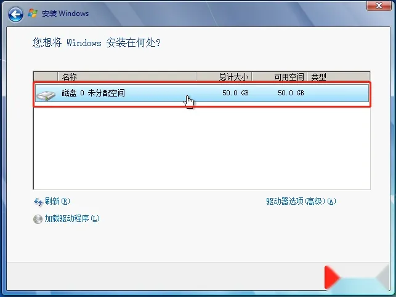Image resolution: width=396 pixels, height=297 pixels.
Task: Open 加载驱动程序(L) load driver link
Action: tap(72, 218)
